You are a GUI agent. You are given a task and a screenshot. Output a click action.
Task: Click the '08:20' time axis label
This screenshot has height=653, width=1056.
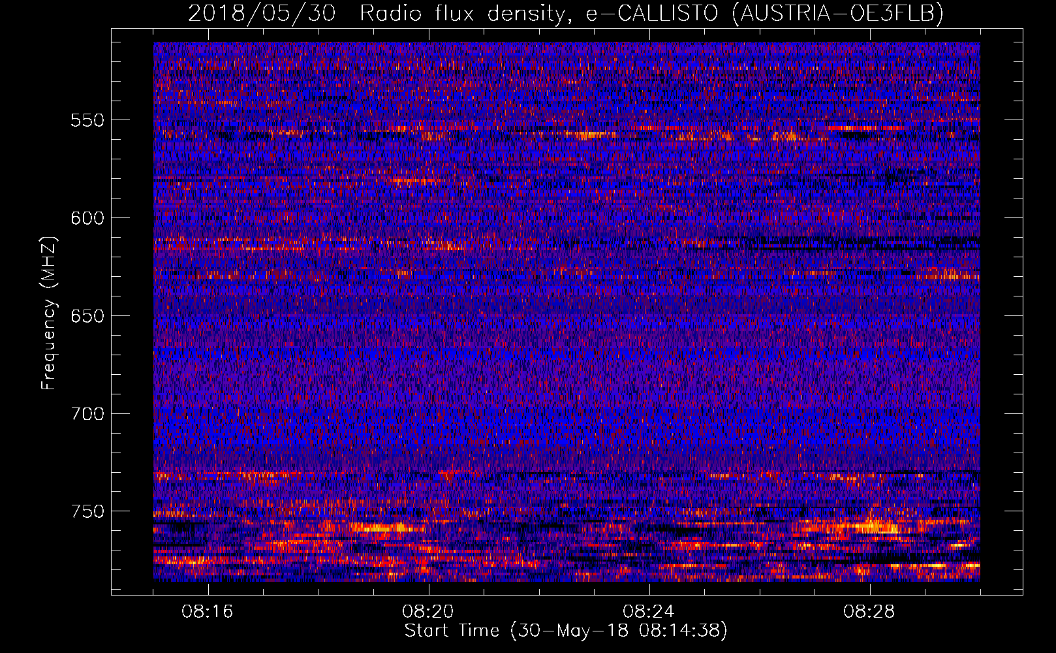(428, 612)
